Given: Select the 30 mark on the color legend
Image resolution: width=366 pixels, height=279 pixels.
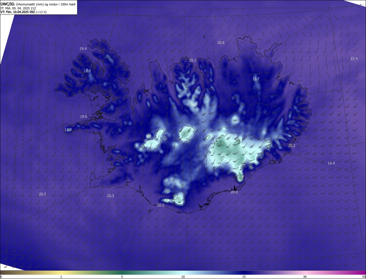Looking at the screenshot, I should click(x=305, y=277).
